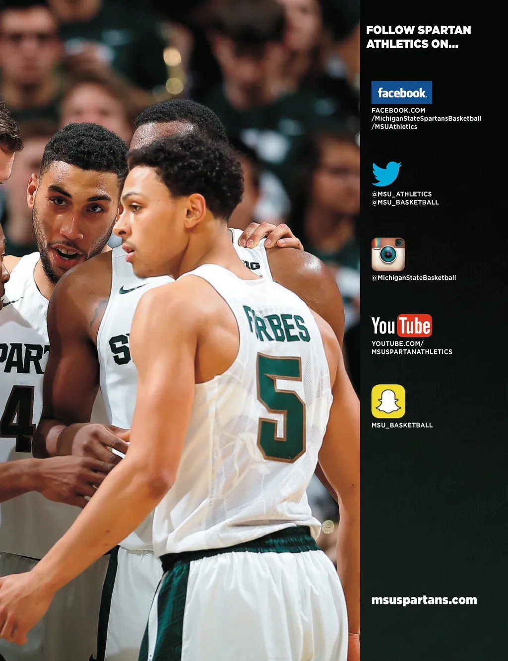Viewport: 508px width, 661px height.
Task: Open the Instagram camera icon
Action: (388, 254)
